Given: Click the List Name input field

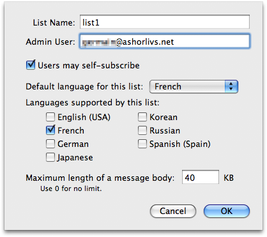Looking at the screenshot, I should [x=165, y=22].
